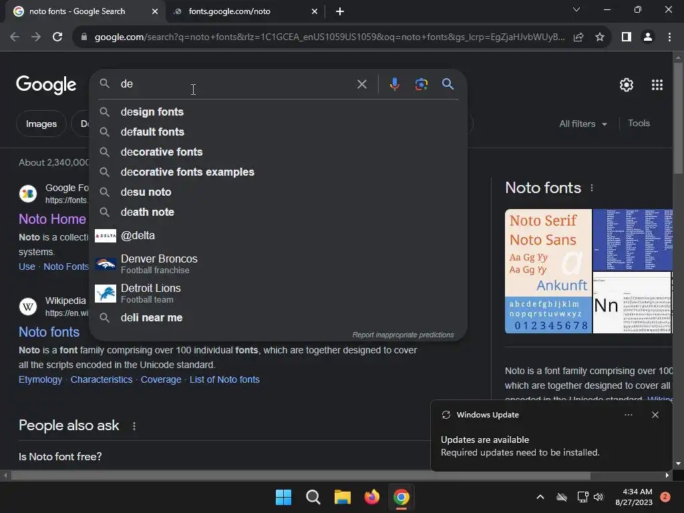Click the browser Forward arrow

pyautogui.click(x=36, y=37)
